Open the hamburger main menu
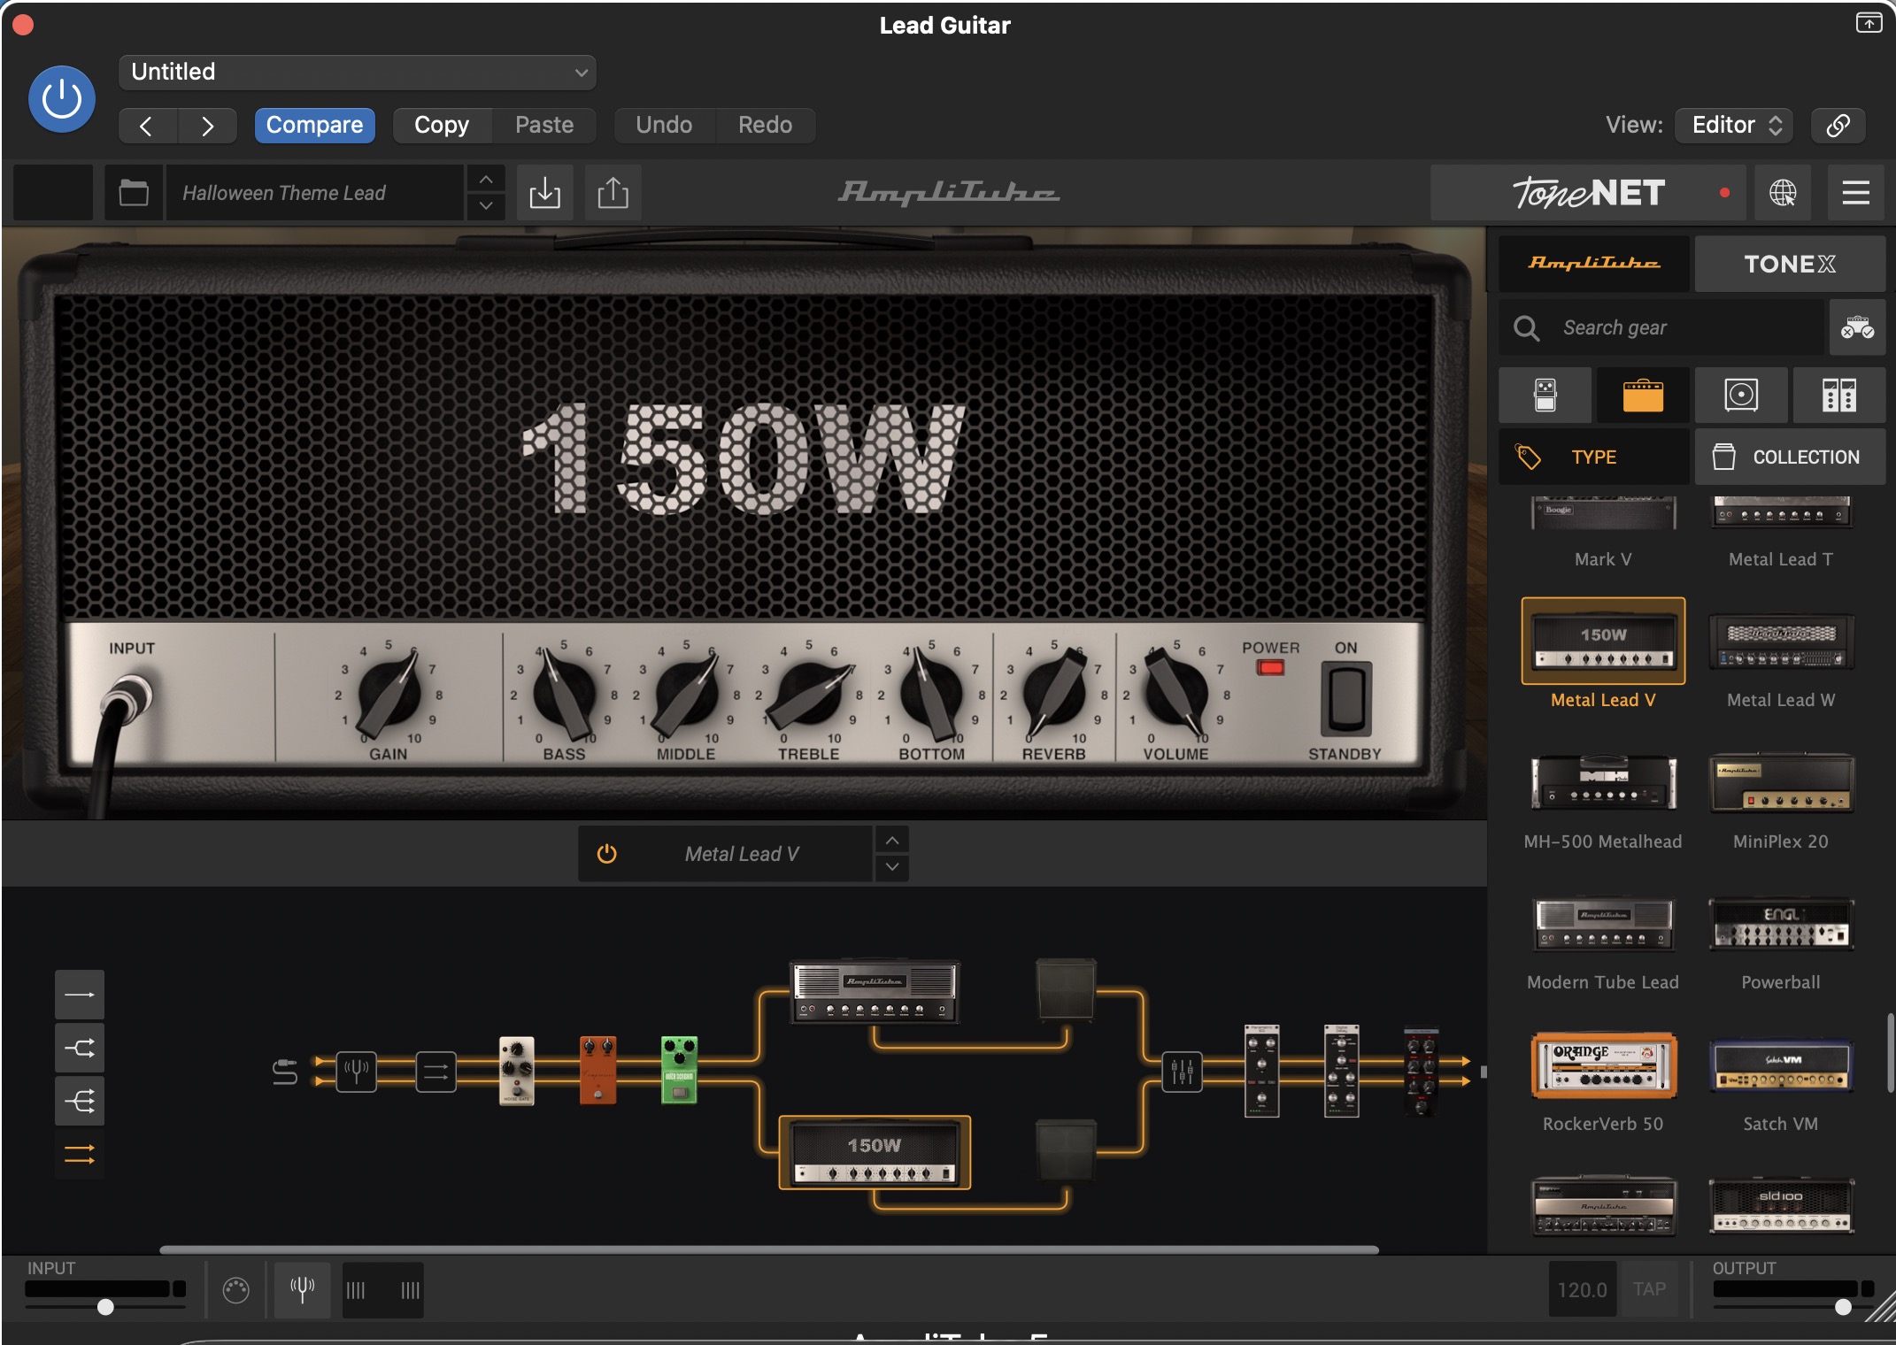The height and width of the screenshot is (1345, 1896). (1855, 192)
